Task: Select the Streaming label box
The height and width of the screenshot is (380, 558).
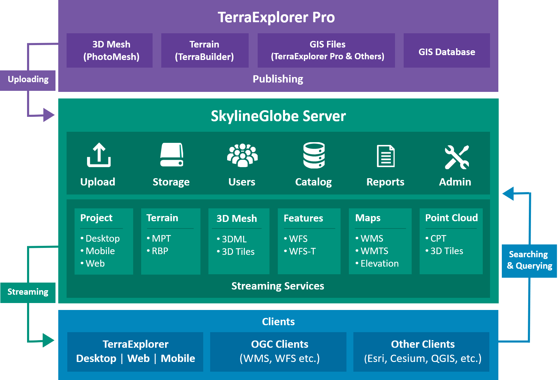Action: tap(28, 292)
